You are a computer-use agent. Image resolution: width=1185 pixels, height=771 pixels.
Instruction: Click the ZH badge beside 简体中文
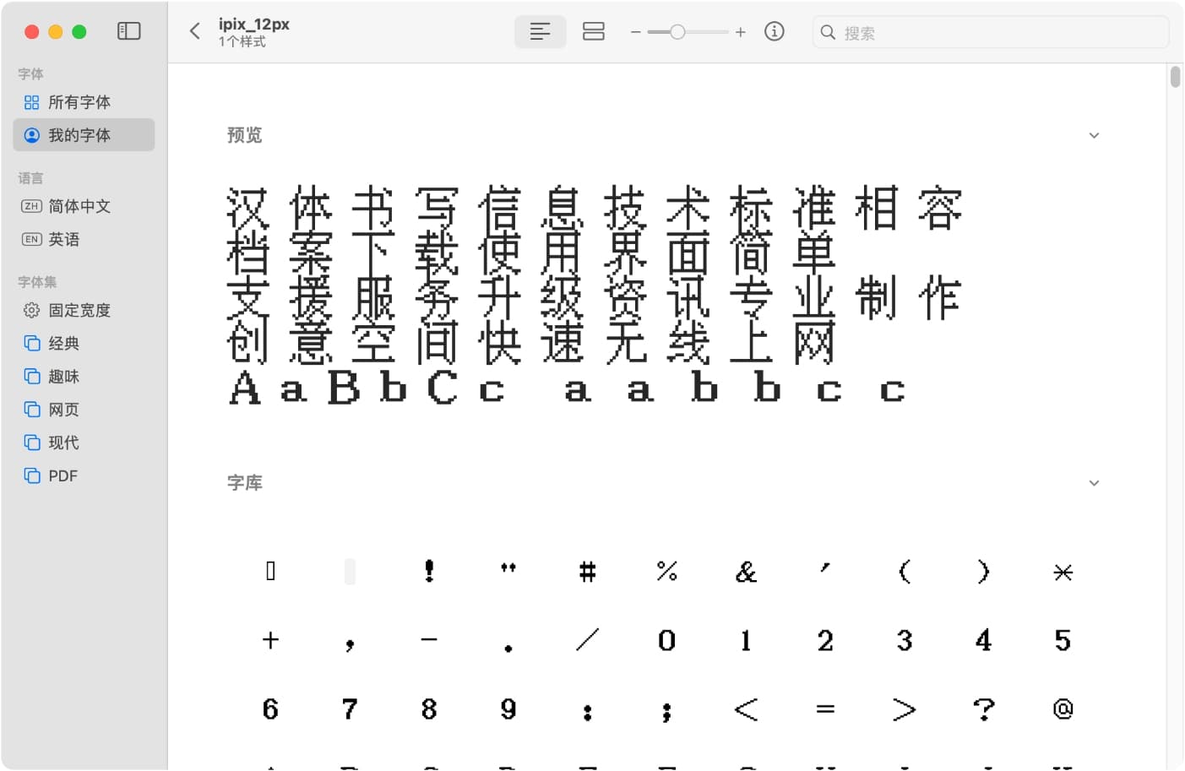[x=30, y=206]
